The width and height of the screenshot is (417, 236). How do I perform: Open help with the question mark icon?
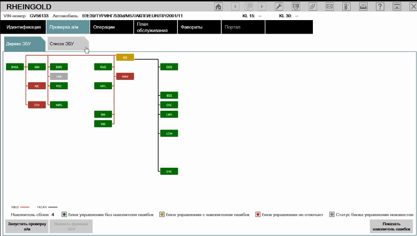[x=380, y=7]
